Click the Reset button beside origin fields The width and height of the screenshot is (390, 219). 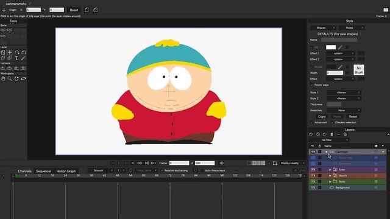(x=74, y=10)
